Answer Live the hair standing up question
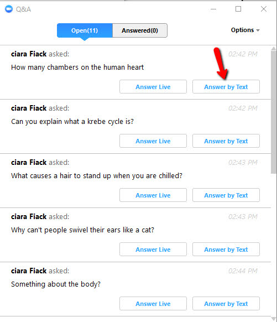 coord(153,195)
